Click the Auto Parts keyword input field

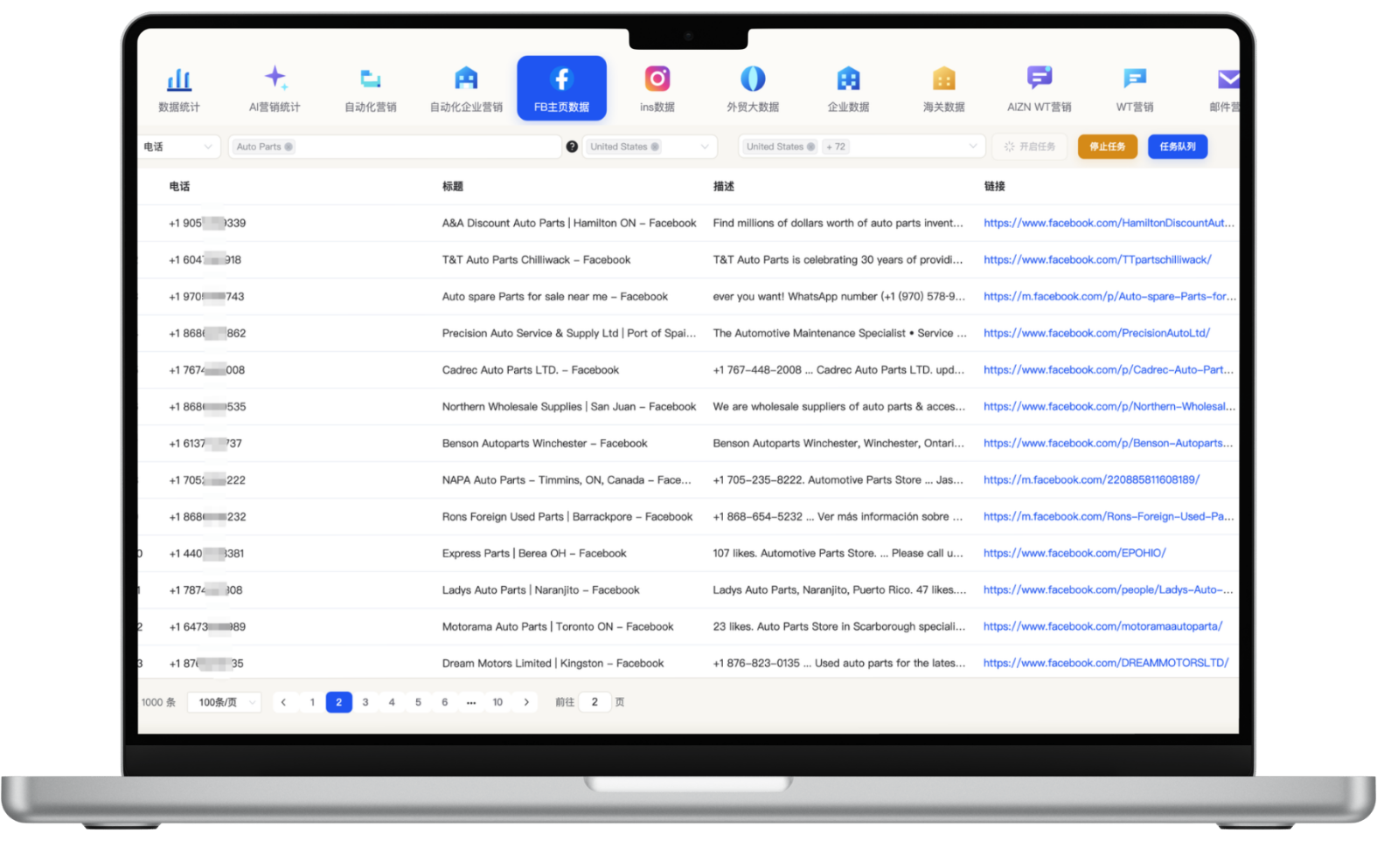point(394,147)
